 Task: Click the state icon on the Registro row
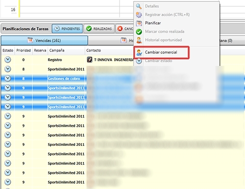pos(8,60)
